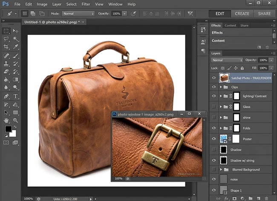Hide the Poster layer
The image size is (277, 201).
pos(214,139)
